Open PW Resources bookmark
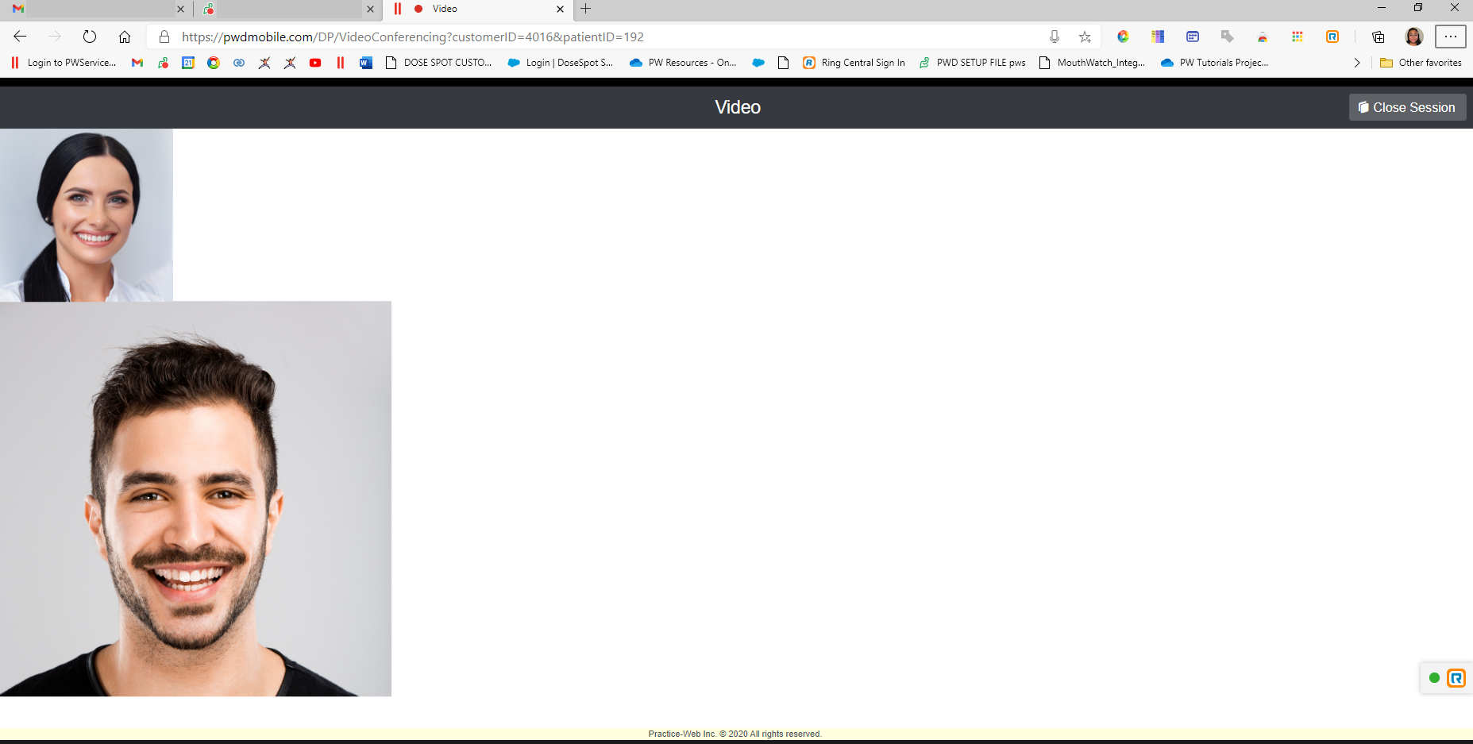 click(683, 63)
